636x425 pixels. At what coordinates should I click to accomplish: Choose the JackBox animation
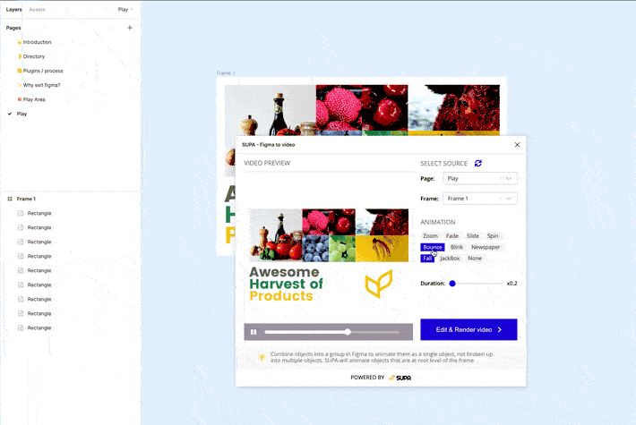[450, 258]
